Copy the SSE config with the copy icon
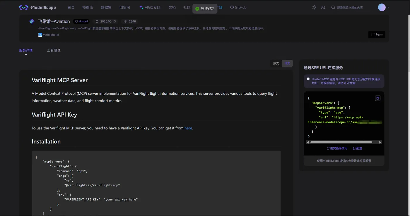This screenshot has height=216, width=410. coord(377,98)
